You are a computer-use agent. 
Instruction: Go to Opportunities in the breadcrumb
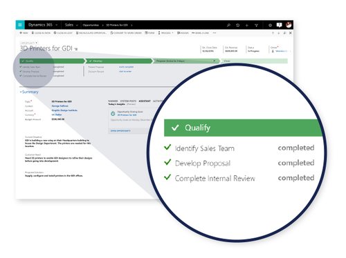point(91,25)
